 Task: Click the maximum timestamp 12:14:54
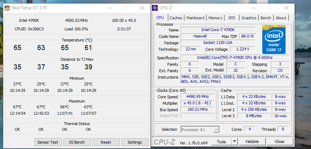click(x=18, y=113)
